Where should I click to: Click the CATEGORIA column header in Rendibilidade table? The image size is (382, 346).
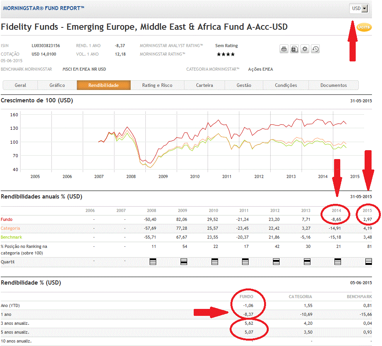(300, 297)
